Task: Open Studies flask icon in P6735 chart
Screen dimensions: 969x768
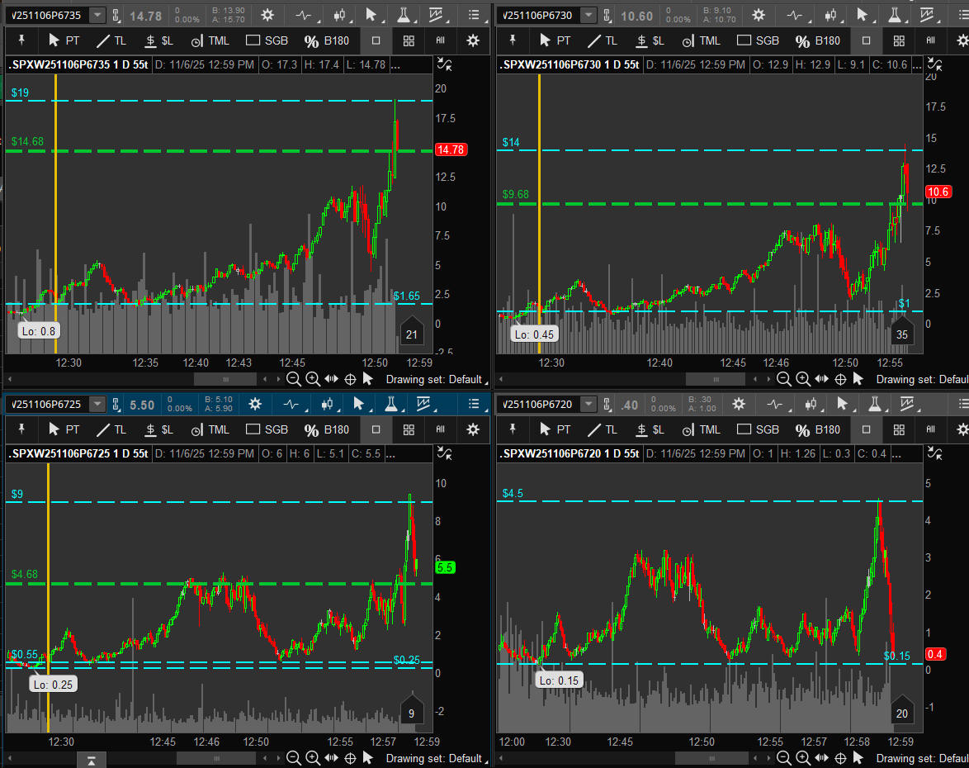Action: pyautogui.click(x=404, y=15)
